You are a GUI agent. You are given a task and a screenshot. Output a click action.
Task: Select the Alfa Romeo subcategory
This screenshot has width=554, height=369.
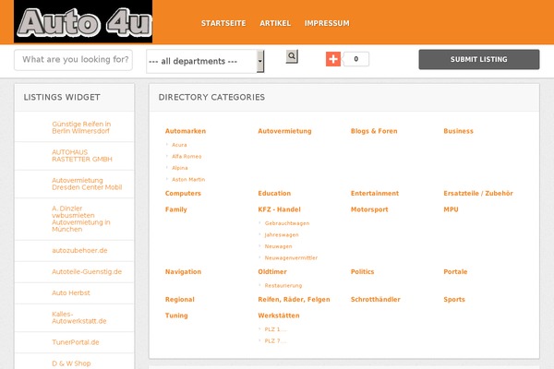187,157
